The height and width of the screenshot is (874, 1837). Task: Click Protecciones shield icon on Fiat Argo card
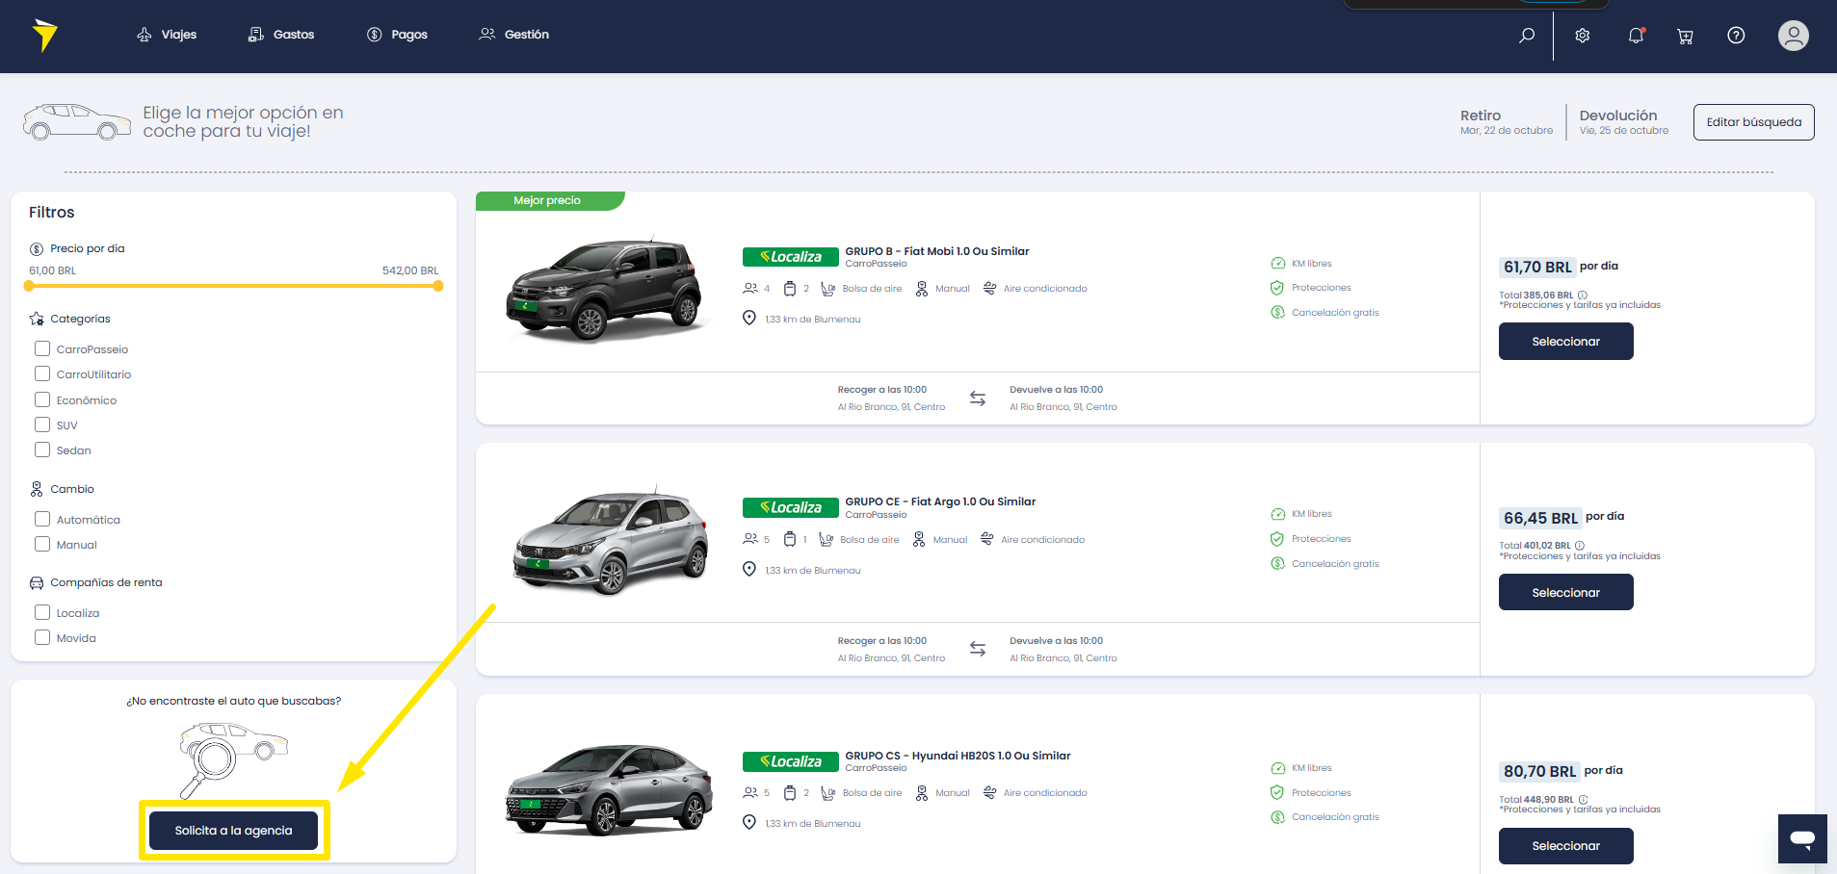coord(1277,539)
